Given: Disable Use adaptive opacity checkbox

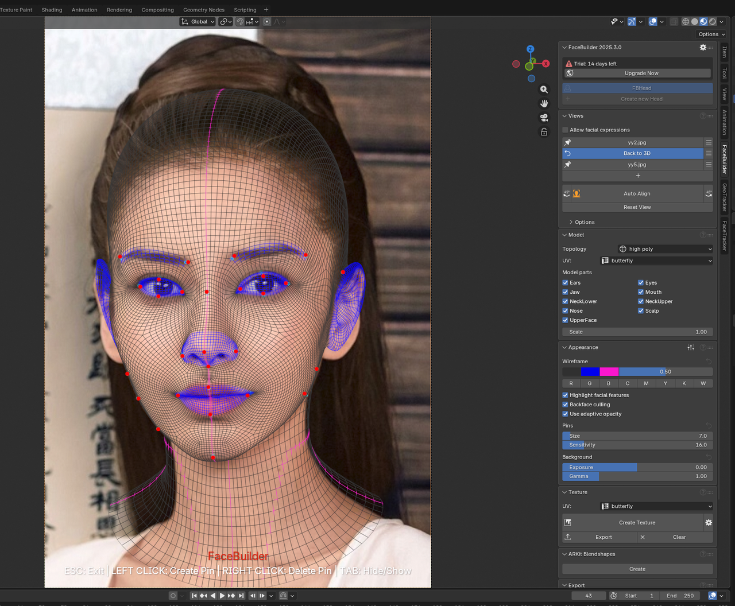Looking at the screenshot, I should (x=566, y=414).
